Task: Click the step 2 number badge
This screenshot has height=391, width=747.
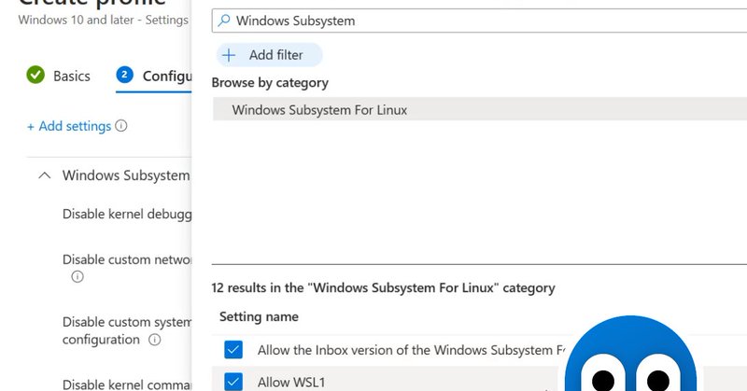Action: [124, 75]
